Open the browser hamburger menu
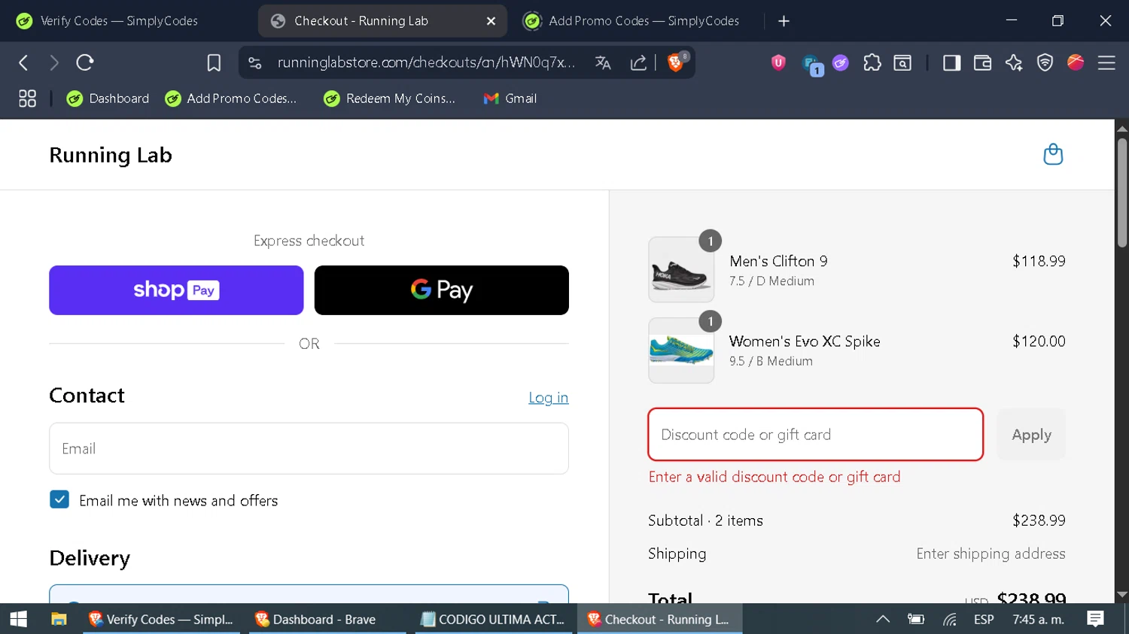Image resolution: width=1129 pixels, height=634 pixels. tap(1106, 62)
